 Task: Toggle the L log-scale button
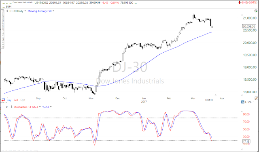[246, 102]
